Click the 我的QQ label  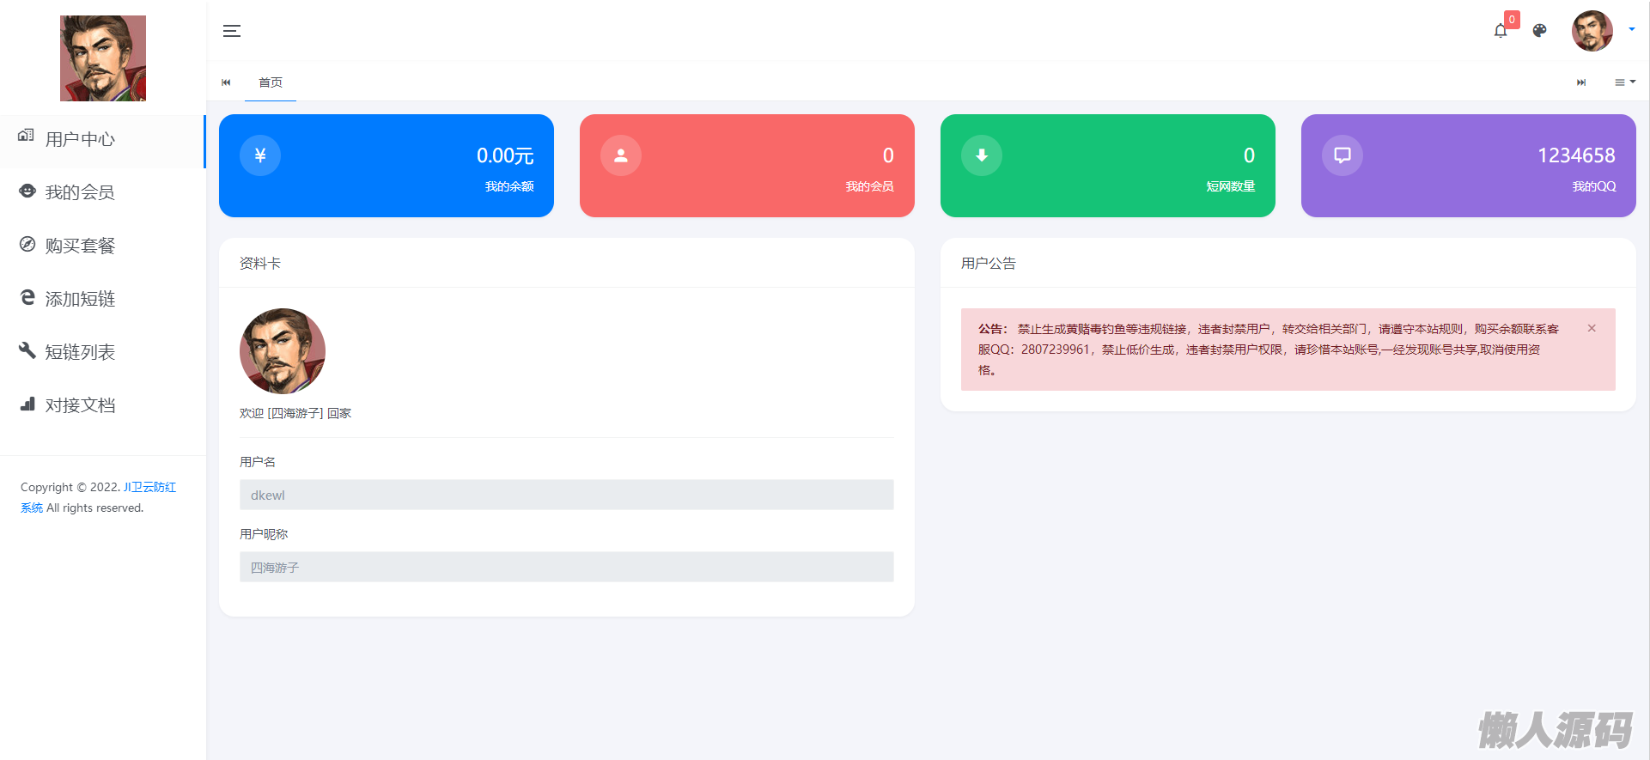click(x=1594, y=186)
